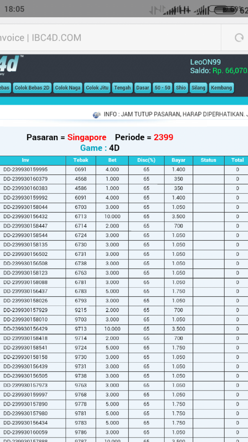Open the Kembang game tab
Screen dimensions: 248x442
tap(221, 88)
